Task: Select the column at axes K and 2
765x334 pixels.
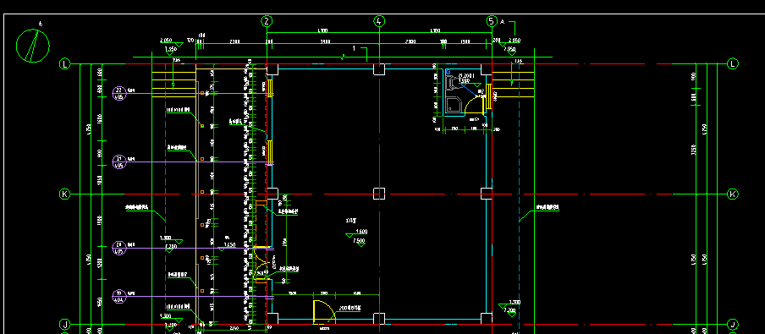Action: [x=272, y=194]
